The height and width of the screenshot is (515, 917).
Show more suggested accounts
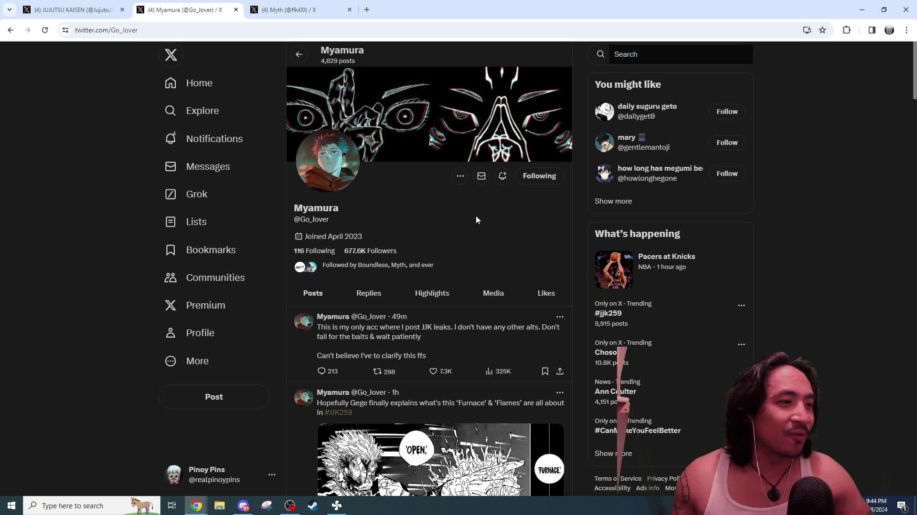[613, 201]
